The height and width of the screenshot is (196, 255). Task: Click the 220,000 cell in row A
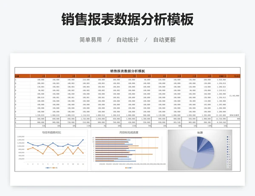[x=159, y=80]
